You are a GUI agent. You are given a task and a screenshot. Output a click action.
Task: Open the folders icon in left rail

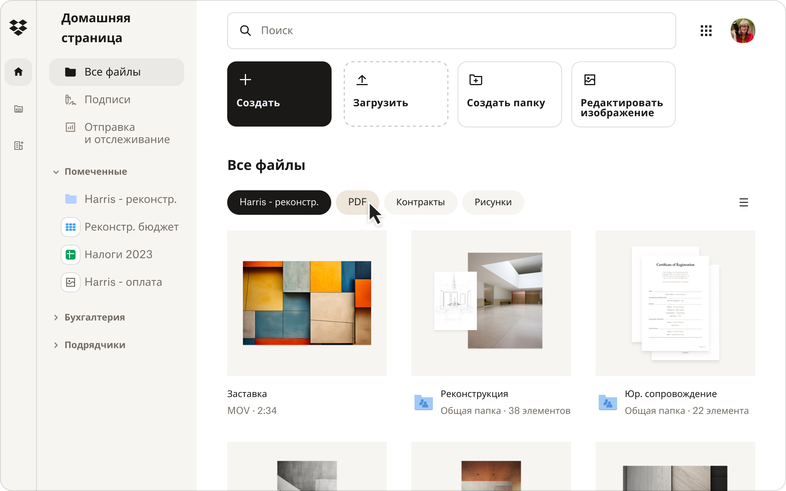pos(18,109)
